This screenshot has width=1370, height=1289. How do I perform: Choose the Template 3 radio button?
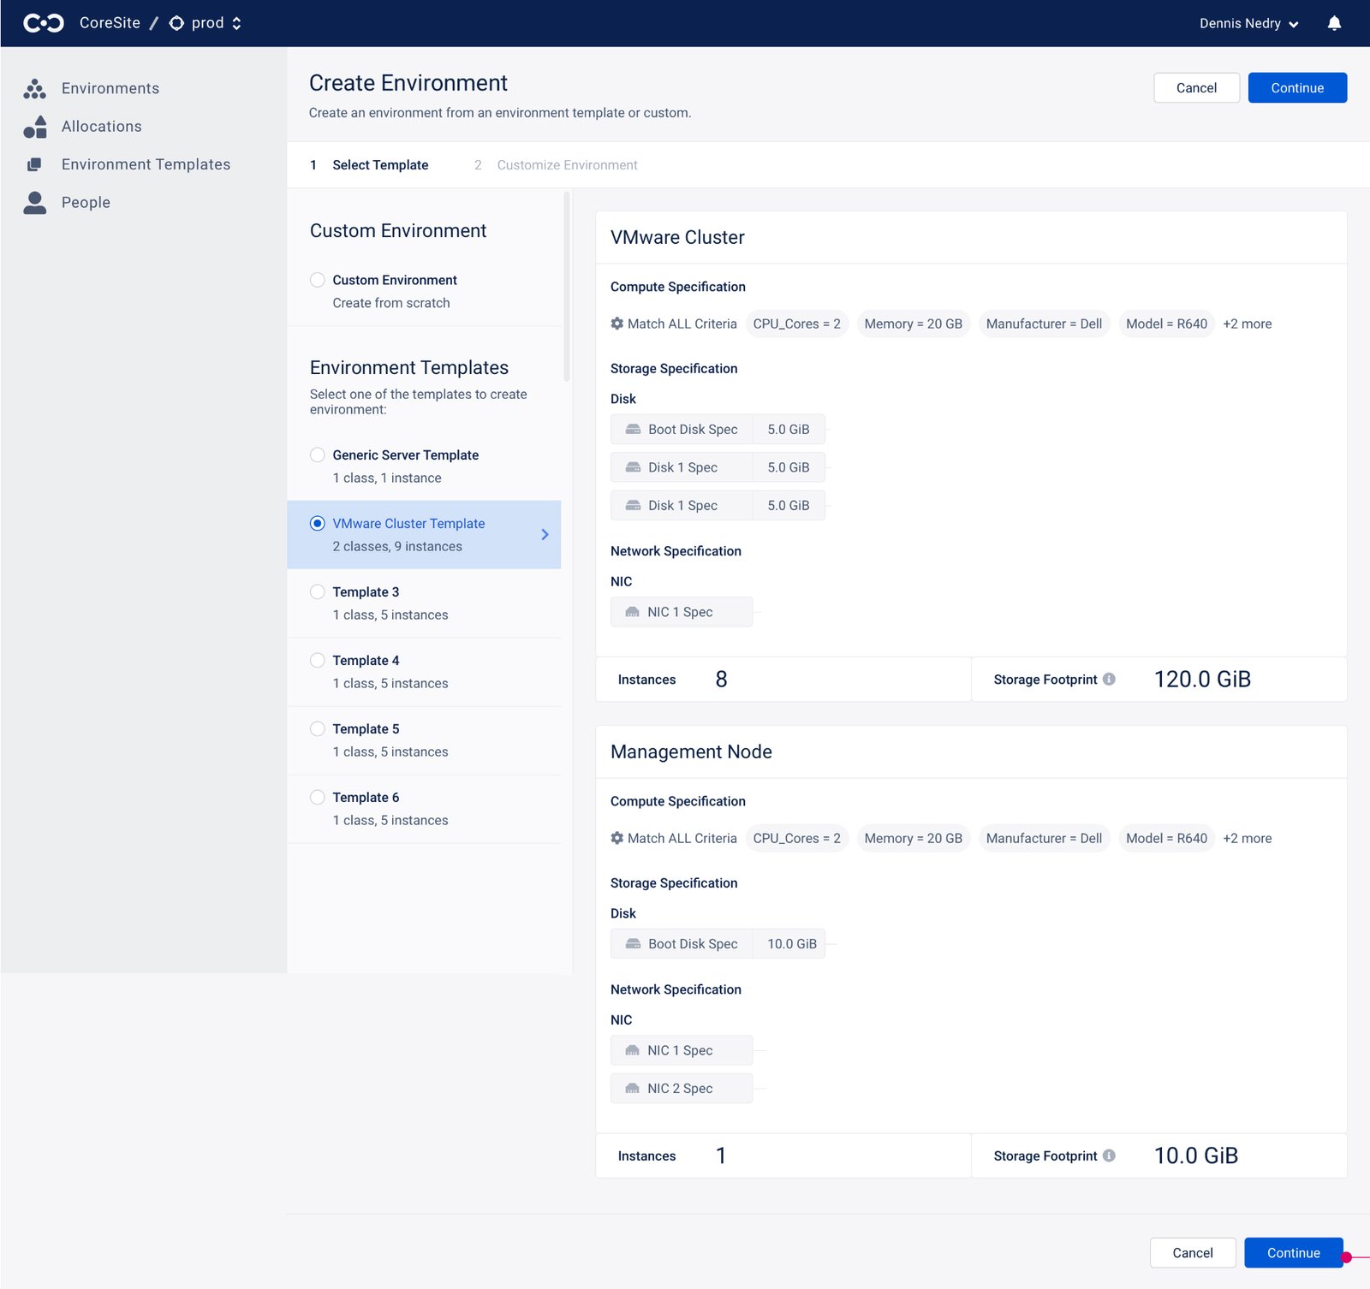318,592
